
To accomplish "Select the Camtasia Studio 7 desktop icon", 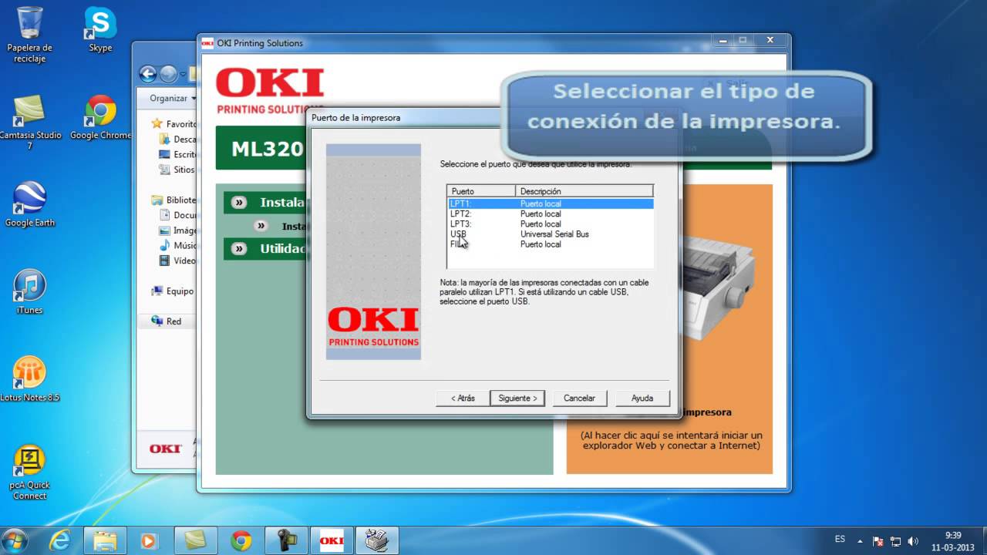I will coord(30,122).
